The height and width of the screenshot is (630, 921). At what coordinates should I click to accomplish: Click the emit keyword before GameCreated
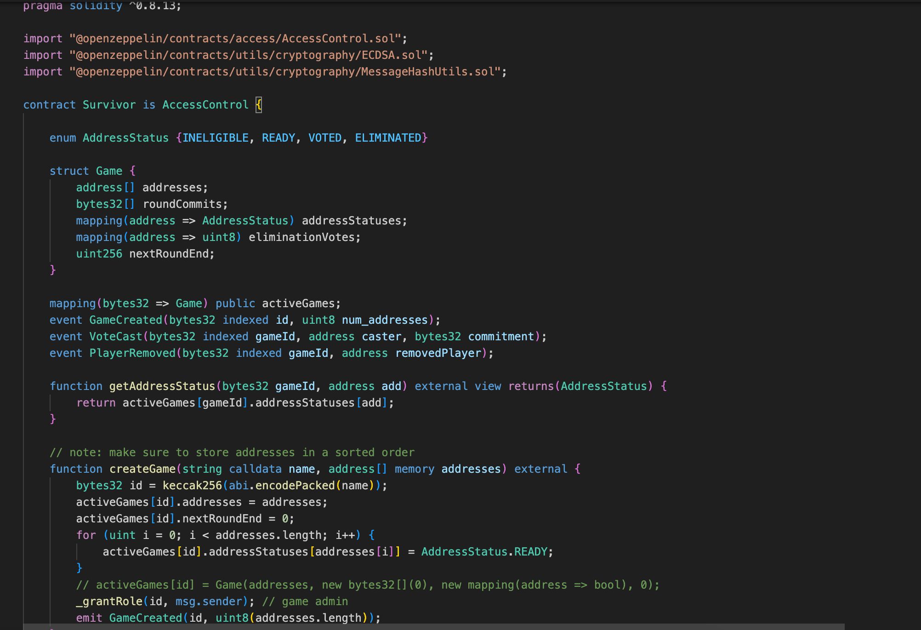(89, 618)
